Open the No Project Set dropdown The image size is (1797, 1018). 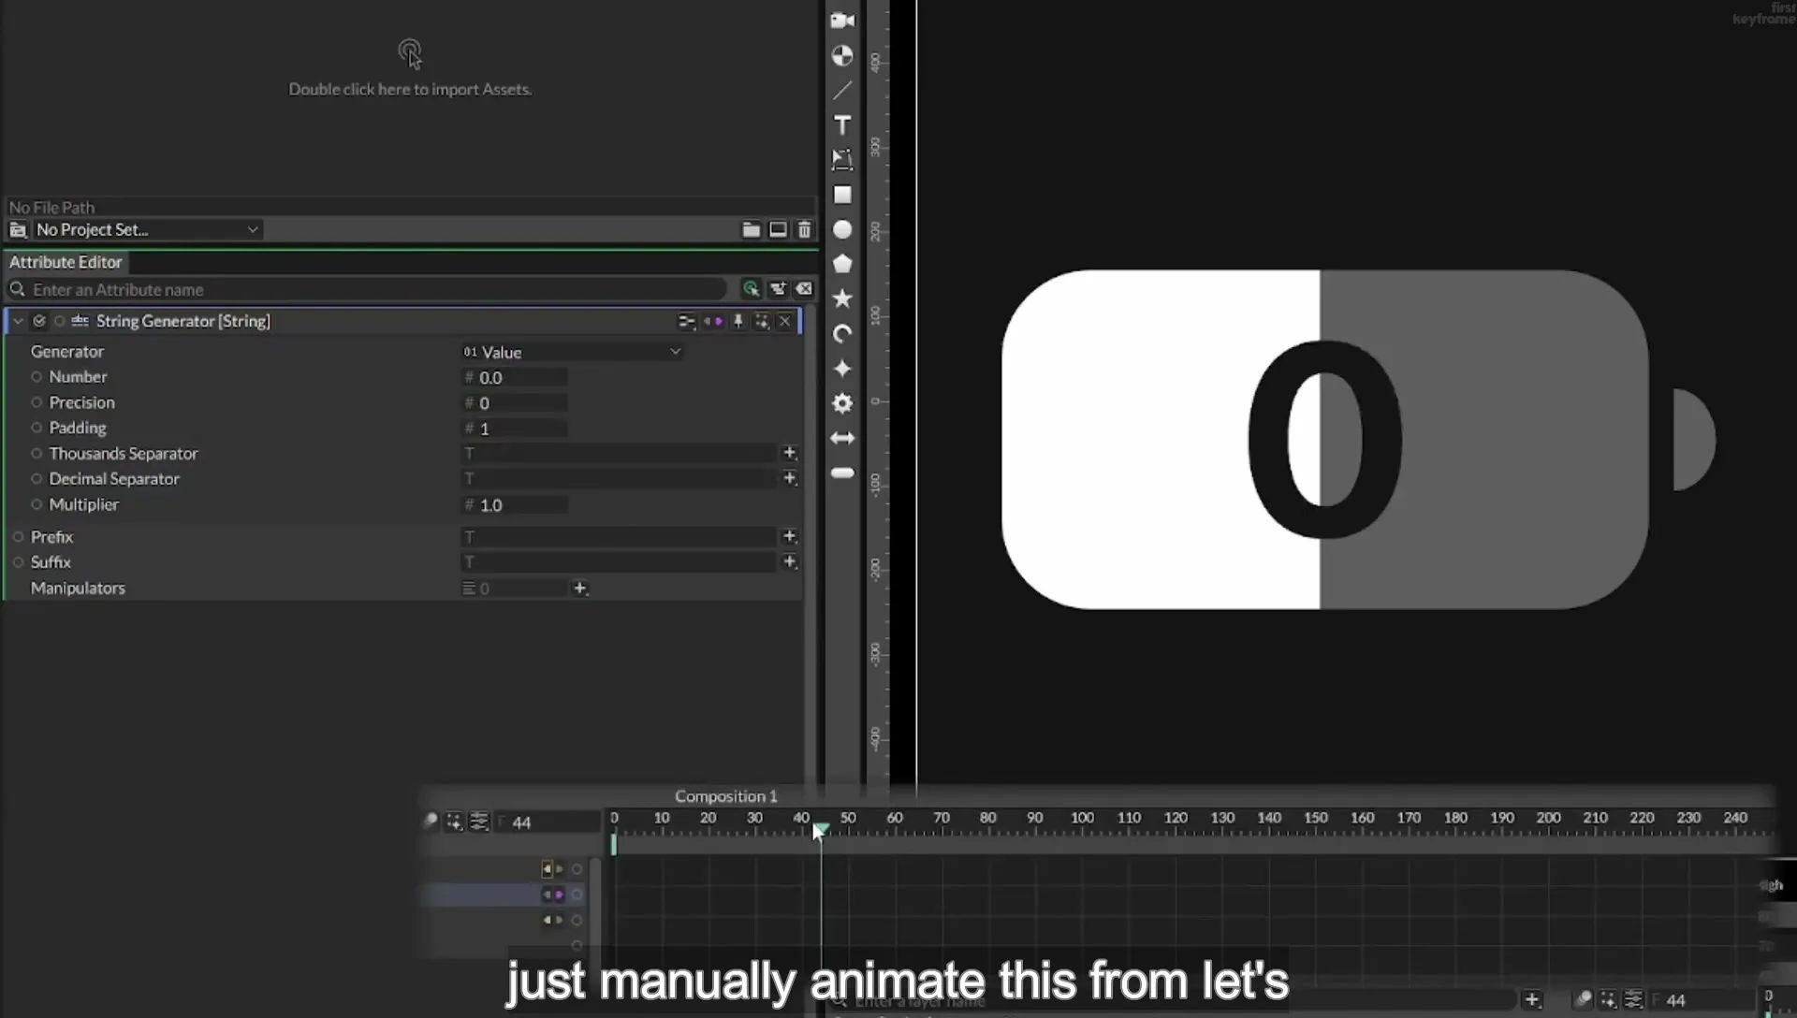(x=147, y=229)
